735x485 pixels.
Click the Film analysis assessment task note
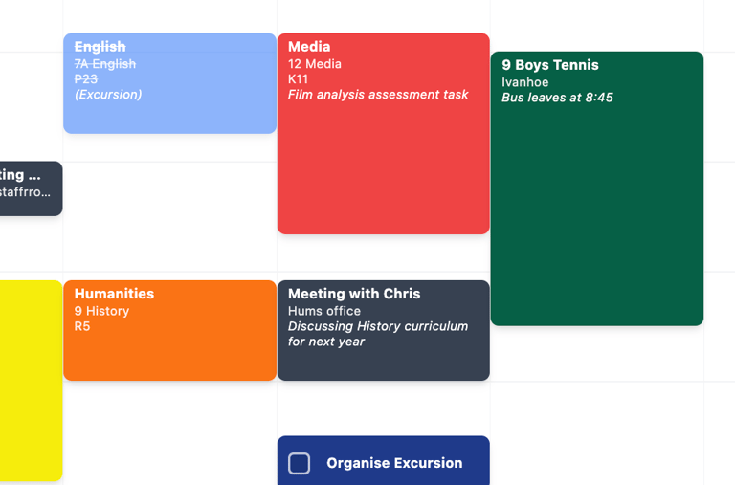click(378, 95)
